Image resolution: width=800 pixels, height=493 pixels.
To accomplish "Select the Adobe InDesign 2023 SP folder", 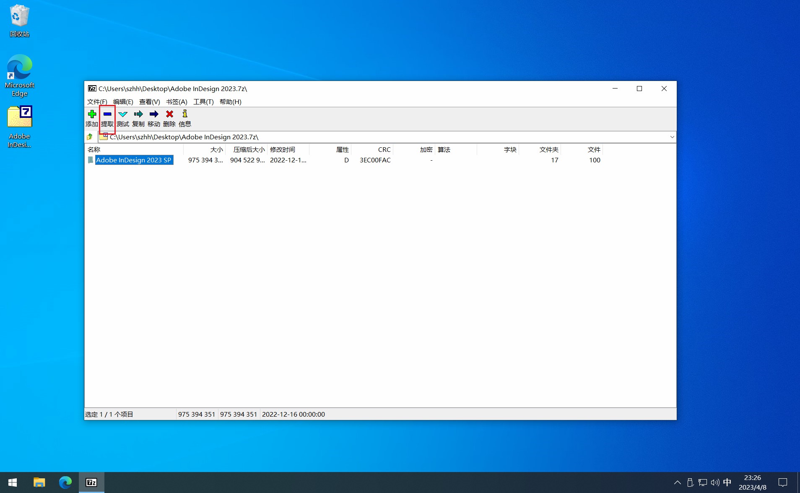I will 133,160.
